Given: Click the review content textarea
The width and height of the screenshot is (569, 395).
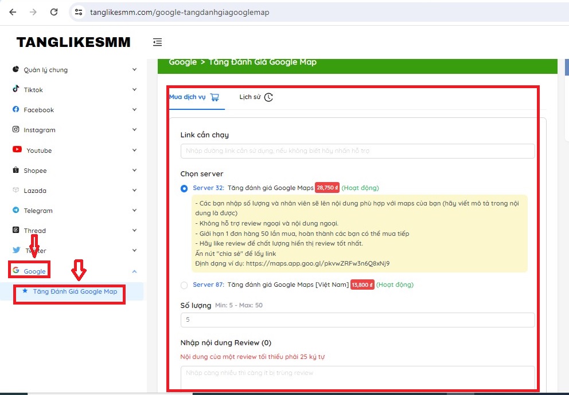Looking at the screenshot, I should tap(357, 378).
